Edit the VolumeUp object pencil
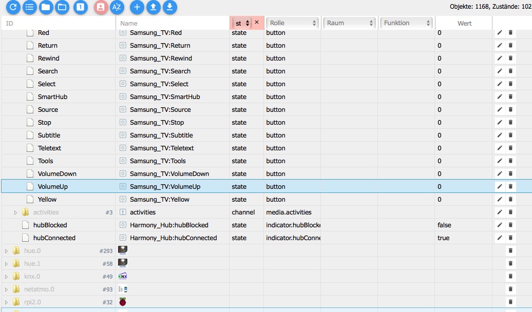 click(500, 186)
